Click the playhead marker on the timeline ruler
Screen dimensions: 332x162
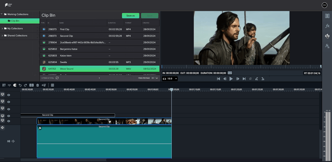tap(172, 90)
